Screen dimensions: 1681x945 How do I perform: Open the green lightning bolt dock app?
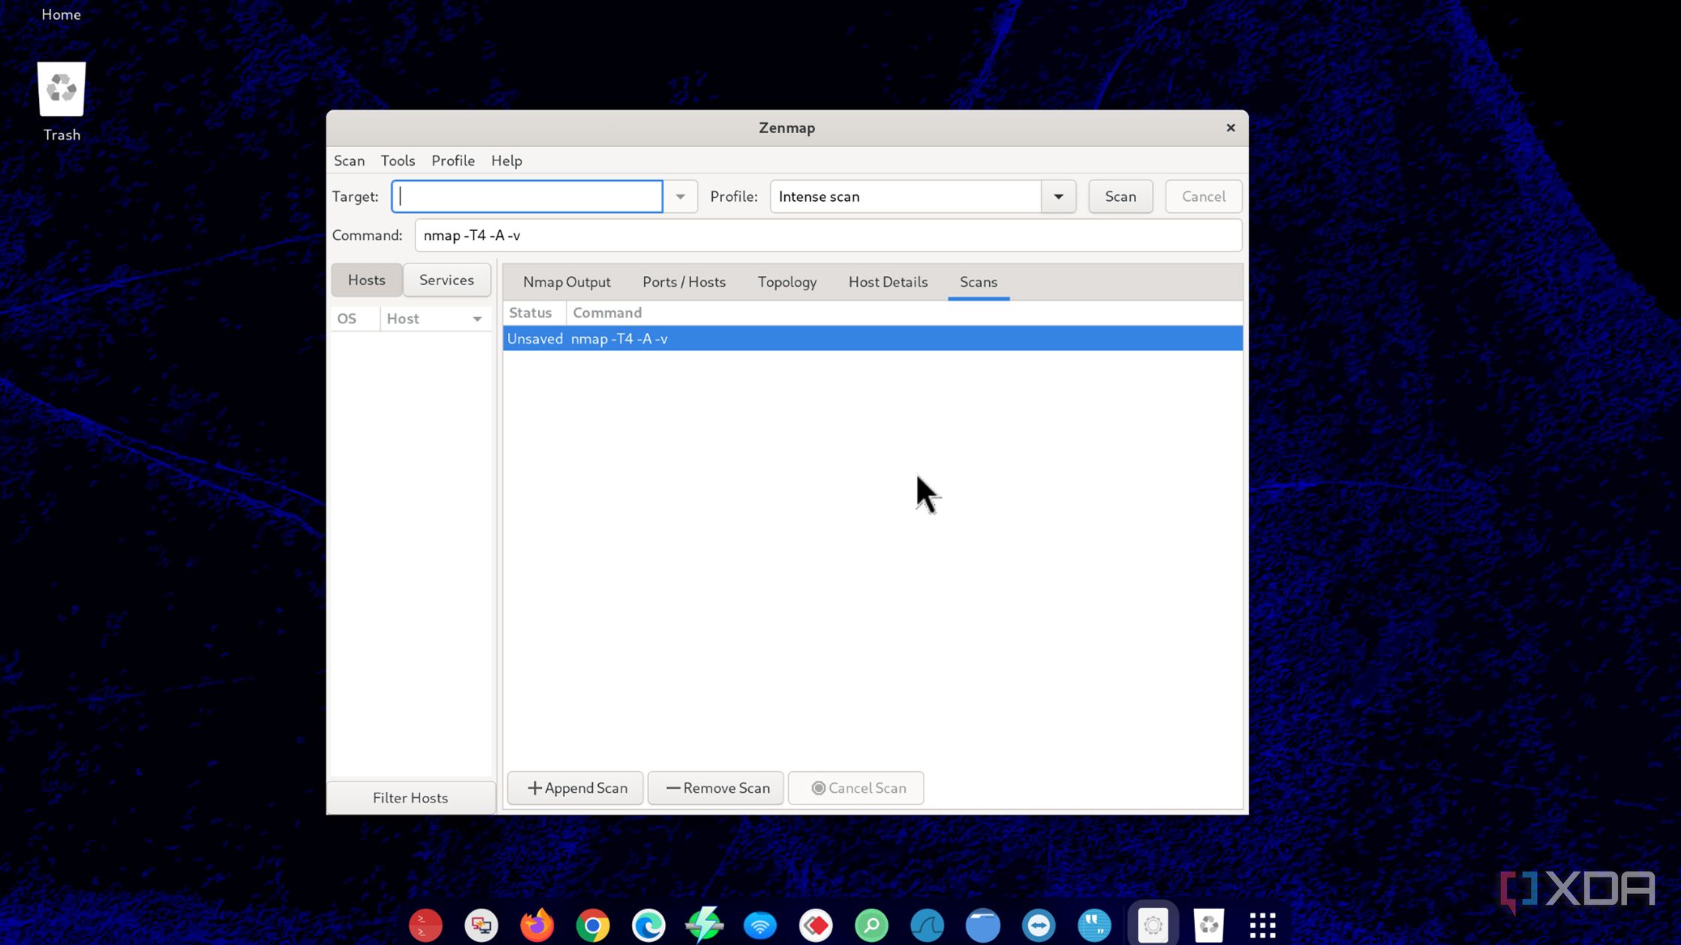[704, 925]
